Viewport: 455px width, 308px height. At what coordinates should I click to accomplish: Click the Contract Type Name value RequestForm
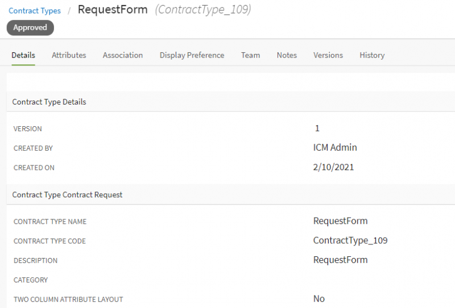point(340,220)
